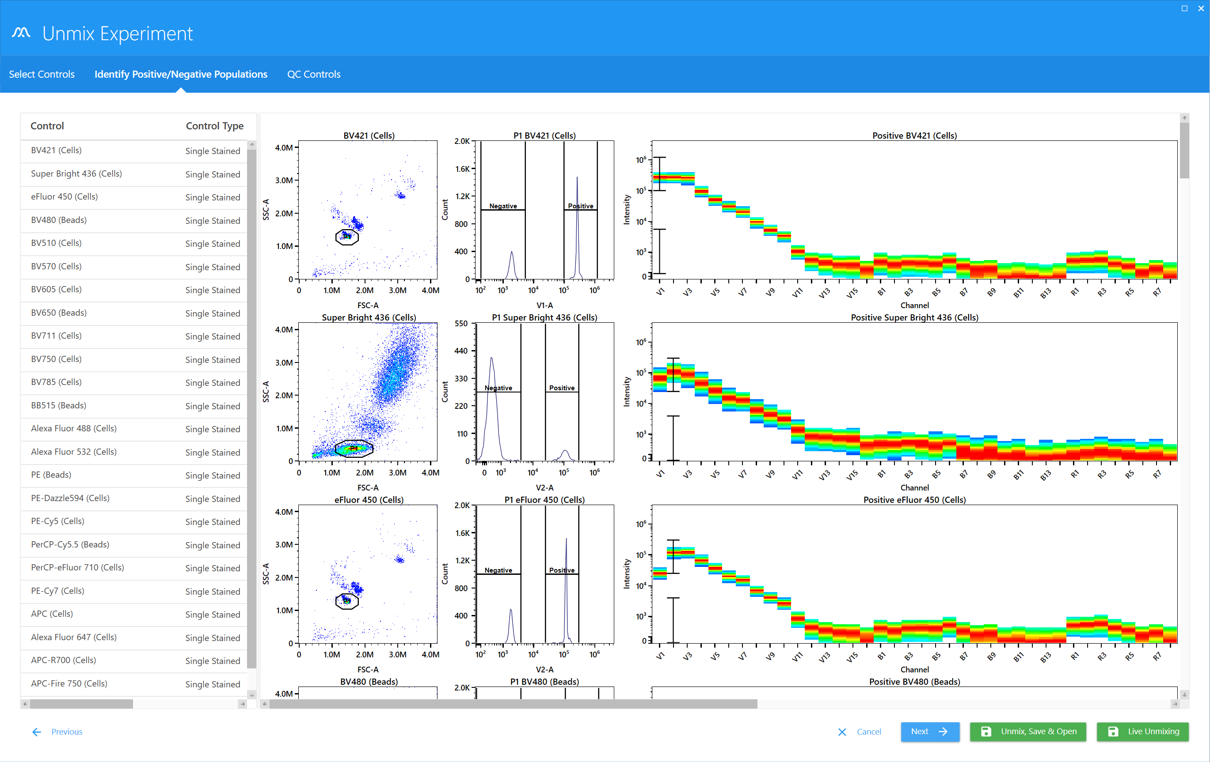Screen dimensions: 1210x762
Task: Click the Previous link
Action: pos(67,732)
